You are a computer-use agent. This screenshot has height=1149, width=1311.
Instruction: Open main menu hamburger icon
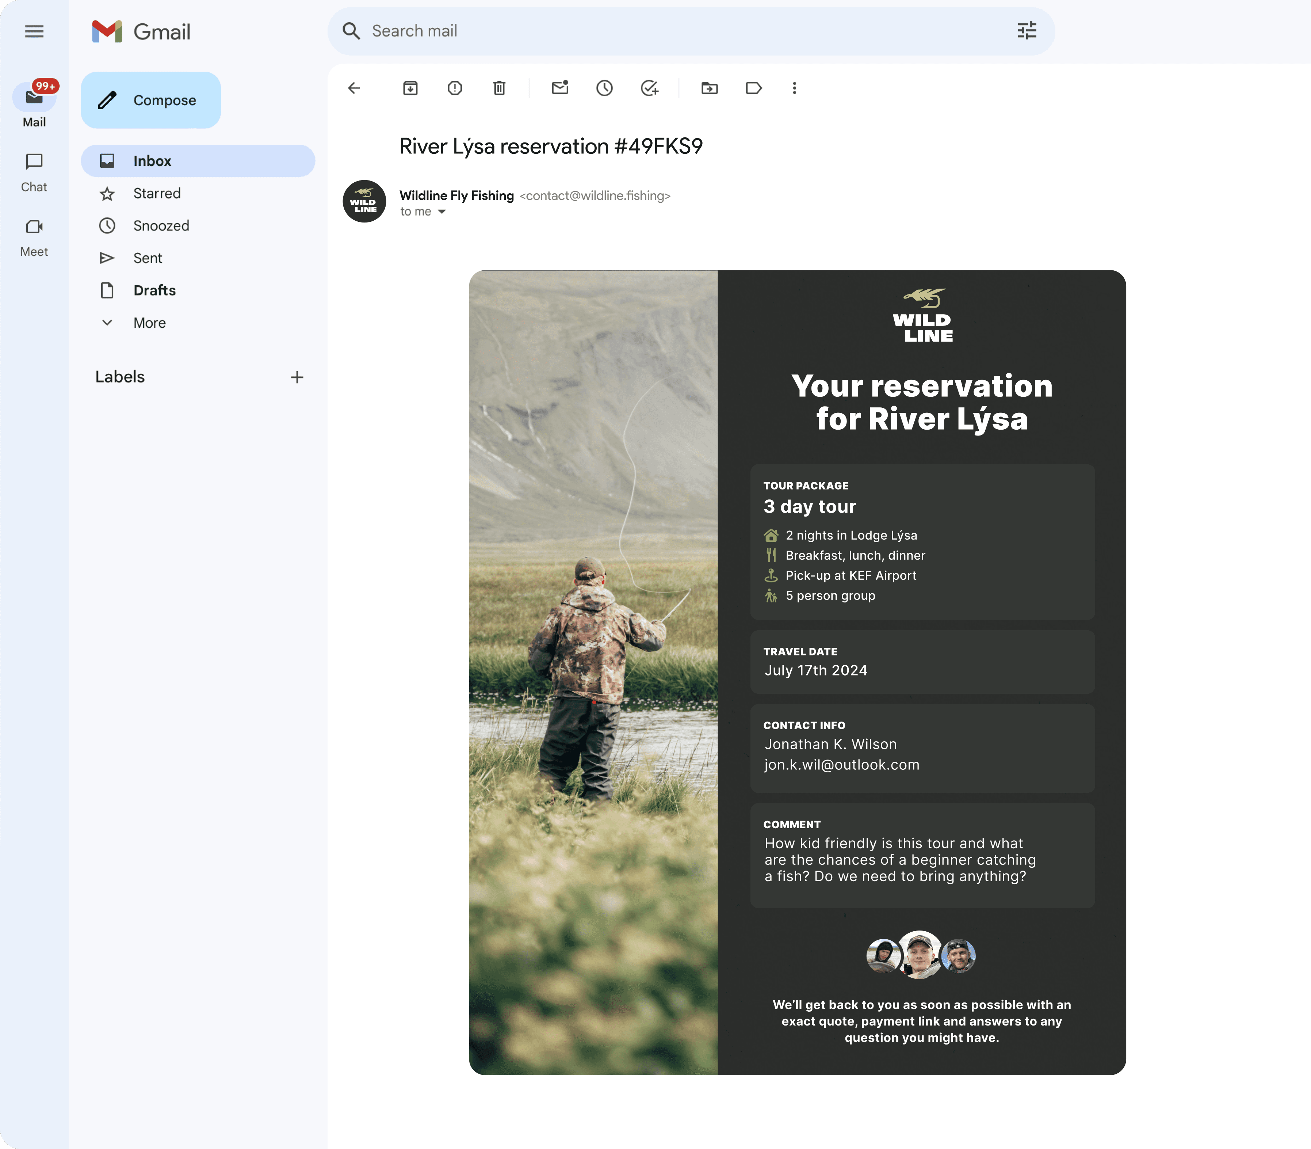tap(34, 31)
